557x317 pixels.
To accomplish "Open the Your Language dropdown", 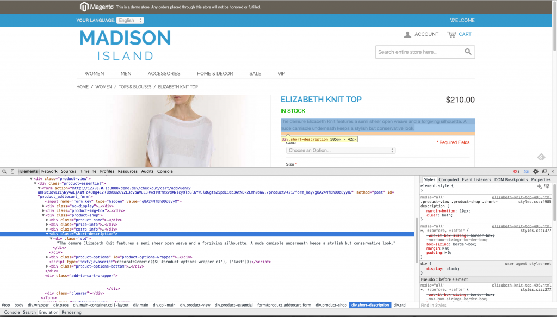I will (x=130, y=20).
